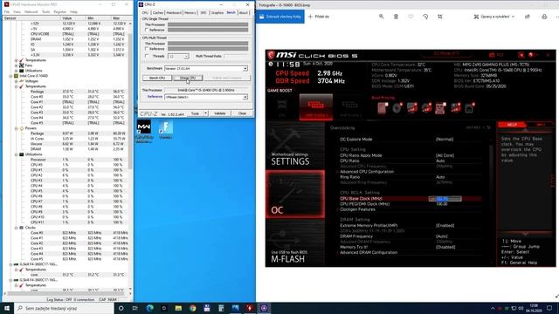Launch Google Chrome from the taskbar

coord(192,308)
